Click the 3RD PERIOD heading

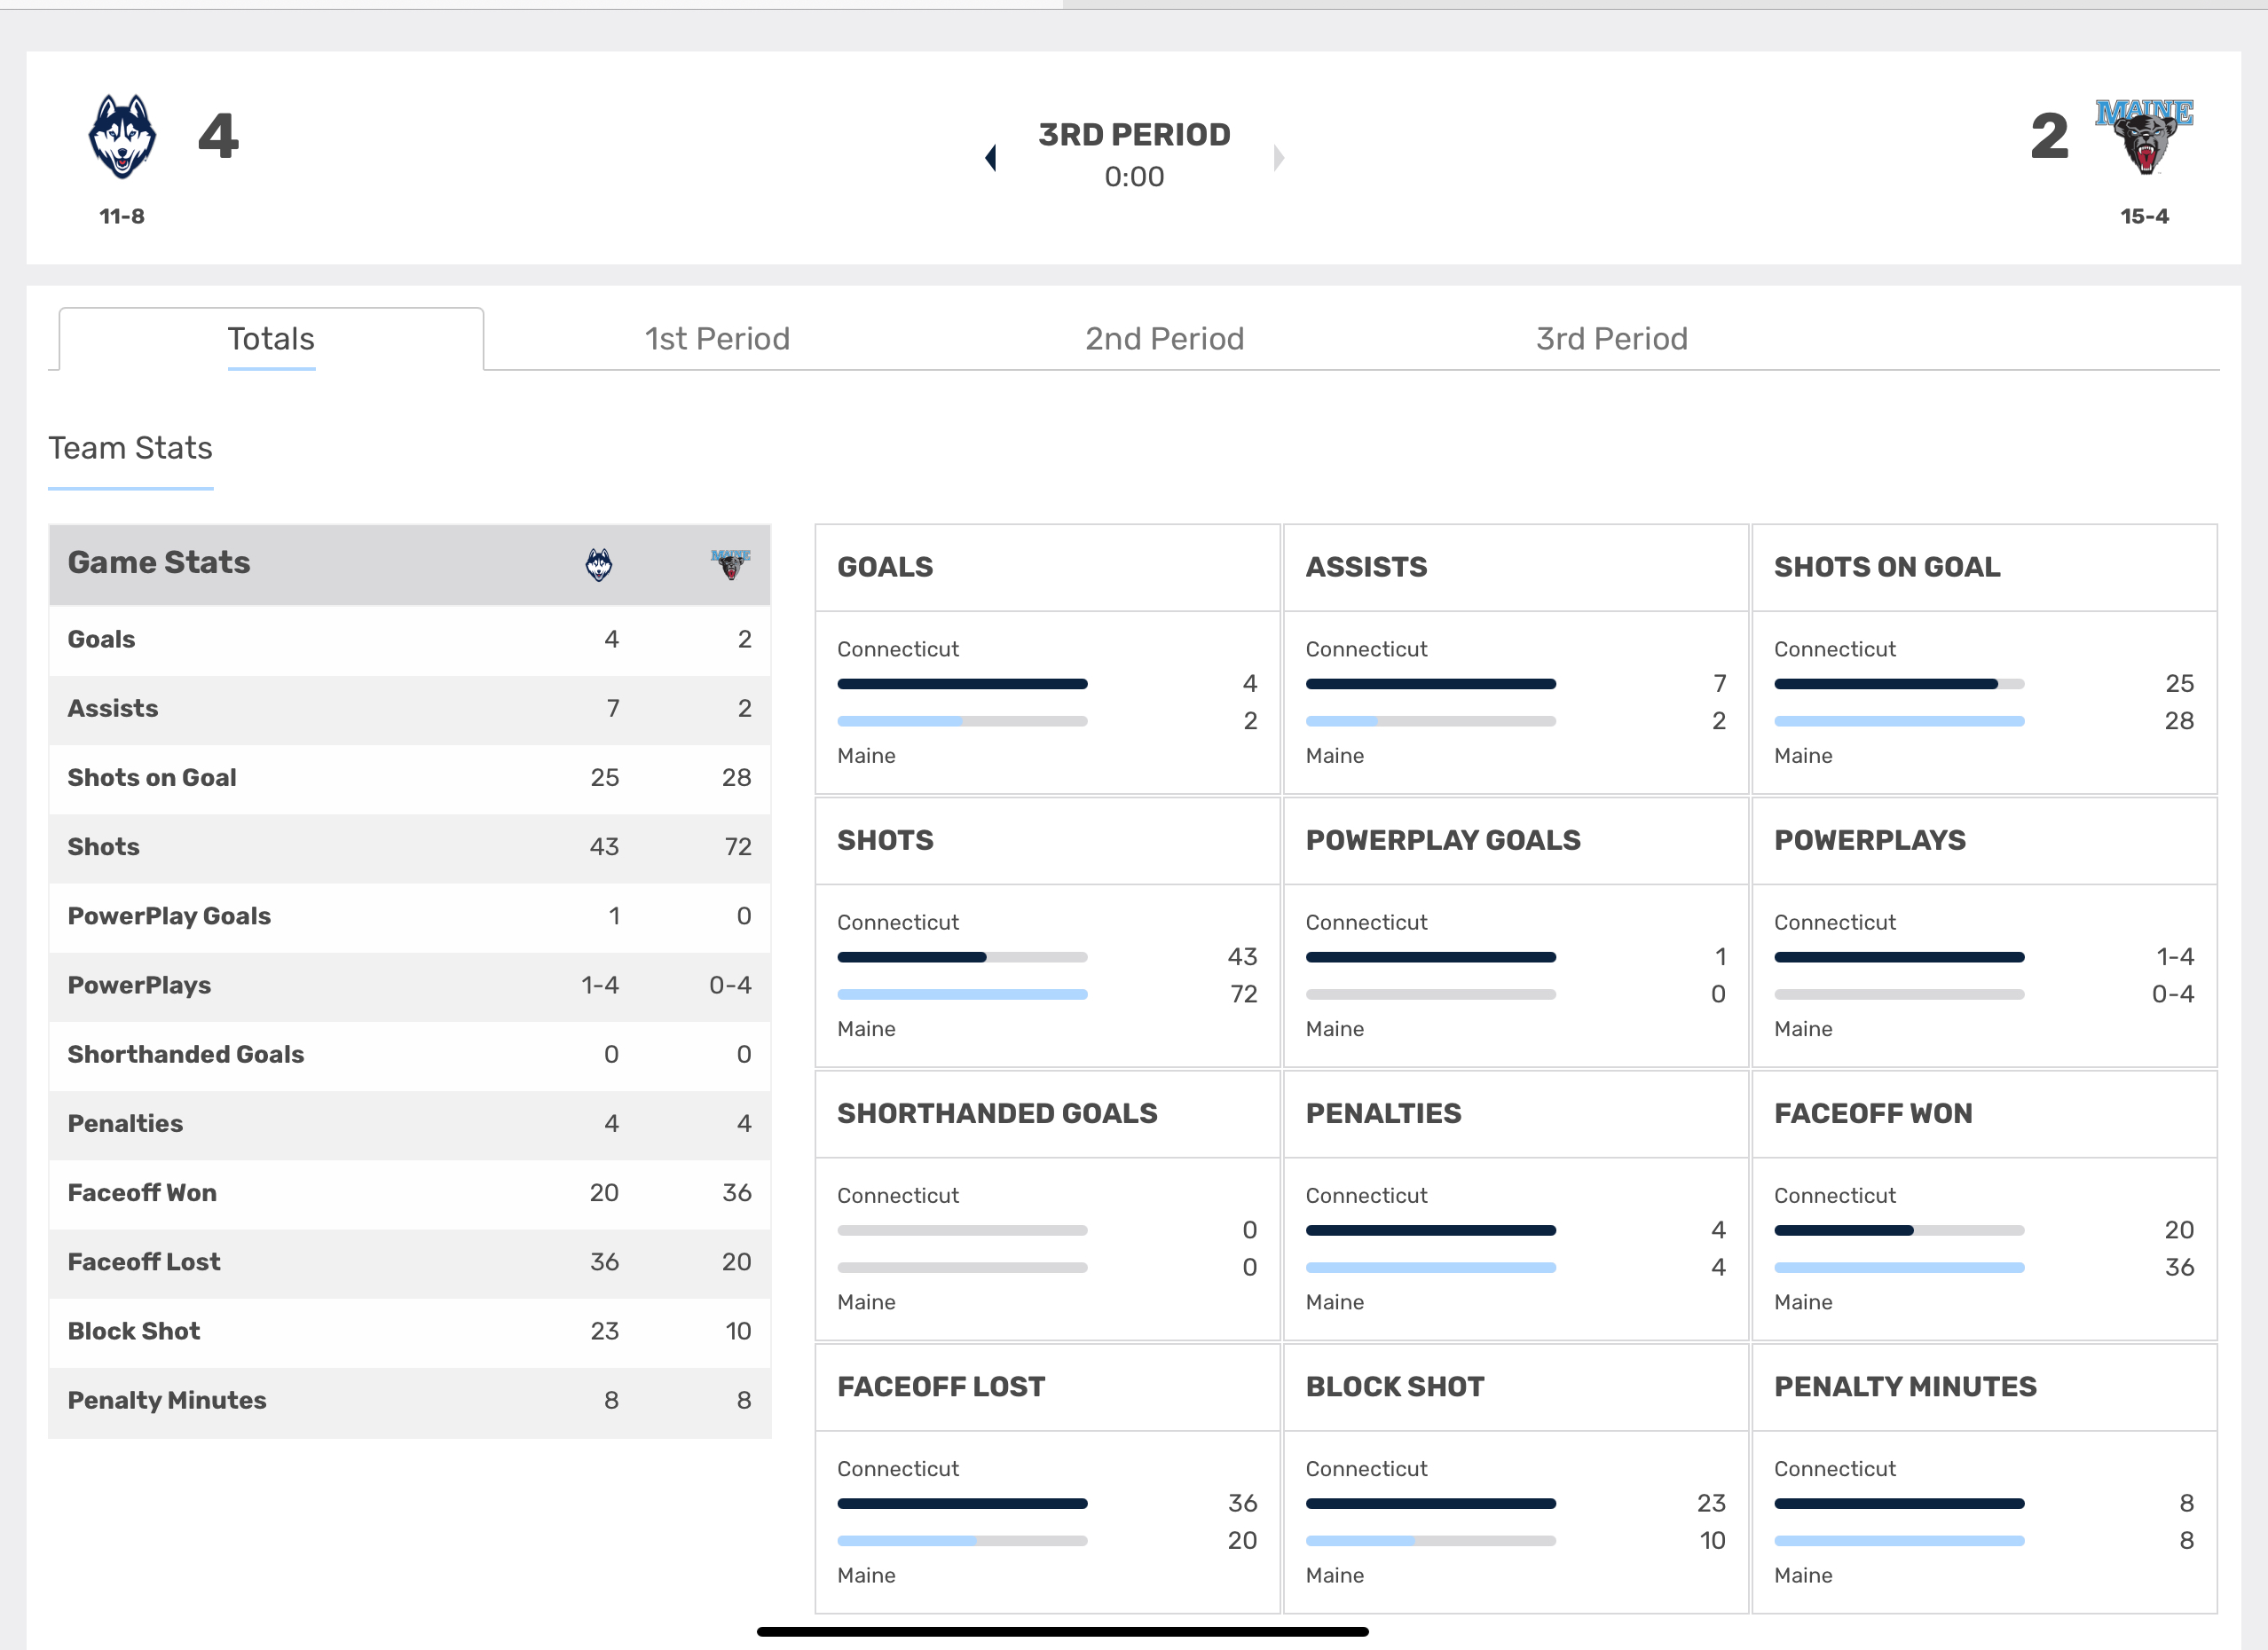click(x=1134, y=134)
